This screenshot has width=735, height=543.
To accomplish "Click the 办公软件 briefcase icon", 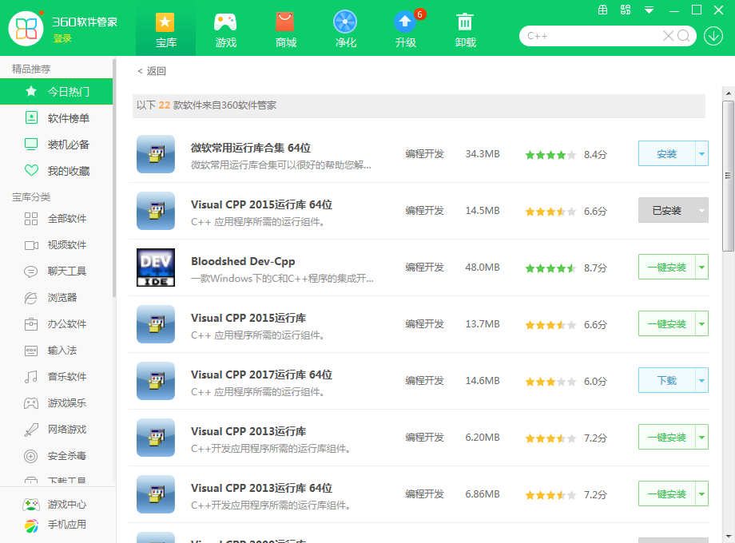I will [31, 323].
